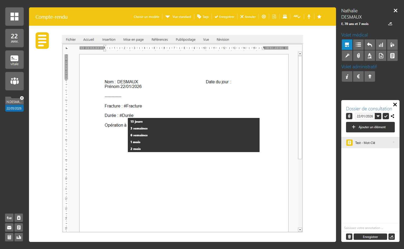Open the pill medication panel
Image resolution: width=404 pixels, height=249 pixels.
392,45
